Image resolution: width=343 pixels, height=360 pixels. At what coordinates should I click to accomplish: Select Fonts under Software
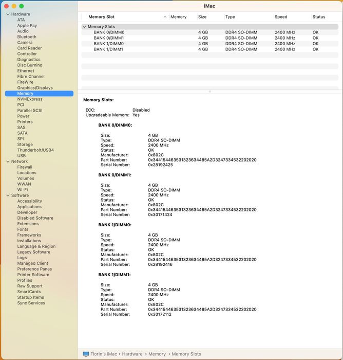(23, 229)
